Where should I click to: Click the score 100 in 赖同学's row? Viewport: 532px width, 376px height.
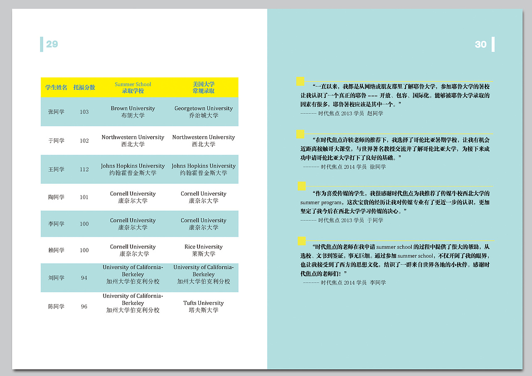(x=84, y=250)
